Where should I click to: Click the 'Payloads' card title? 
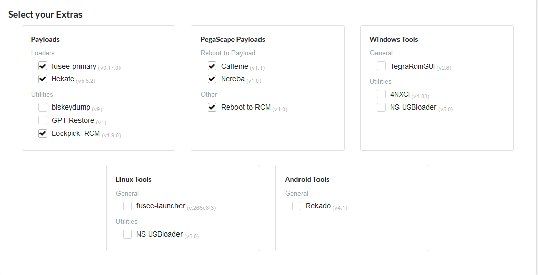coord(45,40)
